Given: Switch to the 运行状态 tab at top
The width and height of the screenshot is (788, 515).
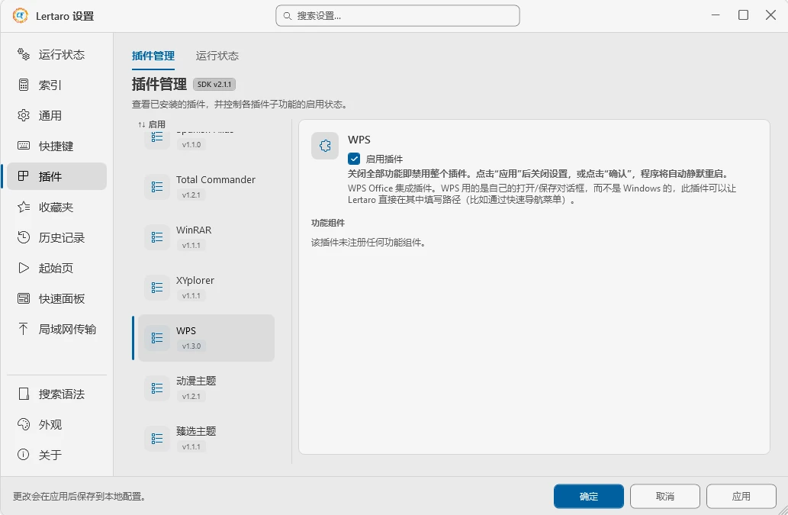Looking at the screenshot, I should point(217,56).
